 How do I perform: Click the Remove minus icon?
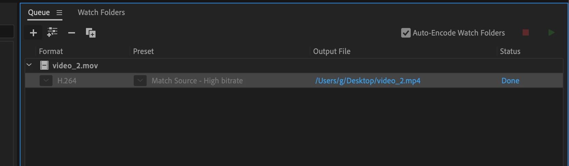71,33
